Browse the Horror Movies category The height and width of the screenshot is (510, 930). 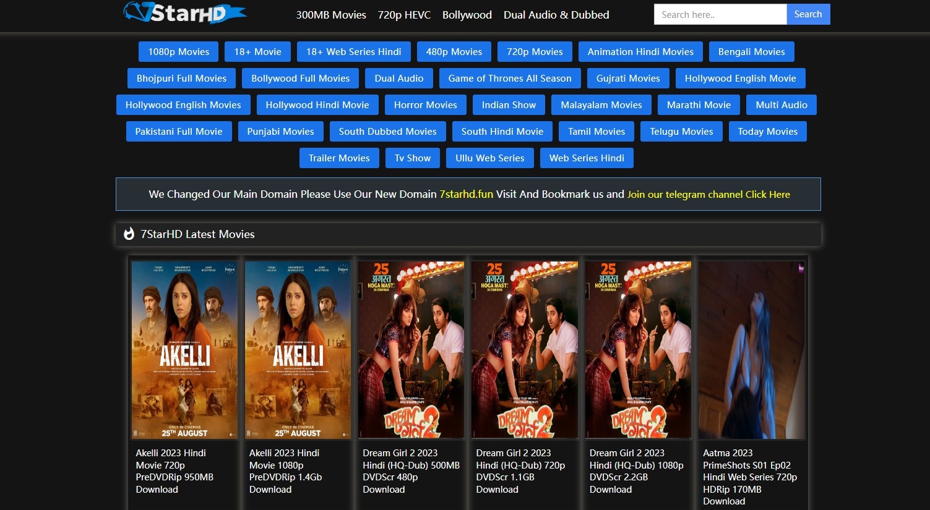click(426, 105)
